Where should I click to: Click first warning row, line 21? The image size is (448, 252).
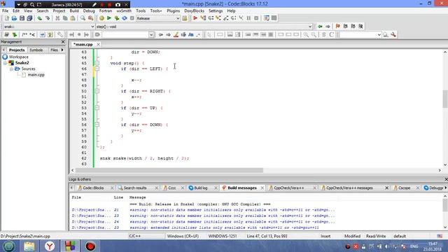[x=203, y=210]
